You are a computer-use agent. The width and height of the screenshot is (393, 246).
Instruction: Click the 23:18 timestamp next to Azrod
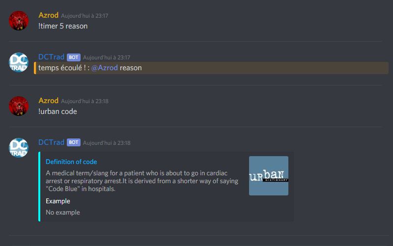(x=84, y=101)
